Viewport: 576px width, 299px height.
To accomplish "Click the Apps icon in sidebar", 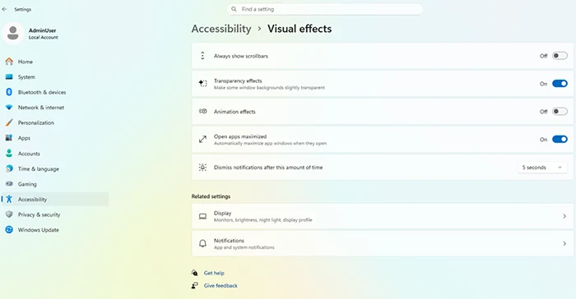I will (9, 138).
